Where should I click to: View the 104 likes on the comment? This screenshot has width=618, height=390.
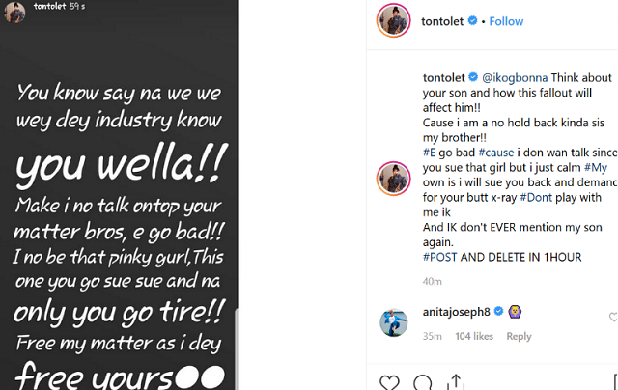tap(474, 336)
